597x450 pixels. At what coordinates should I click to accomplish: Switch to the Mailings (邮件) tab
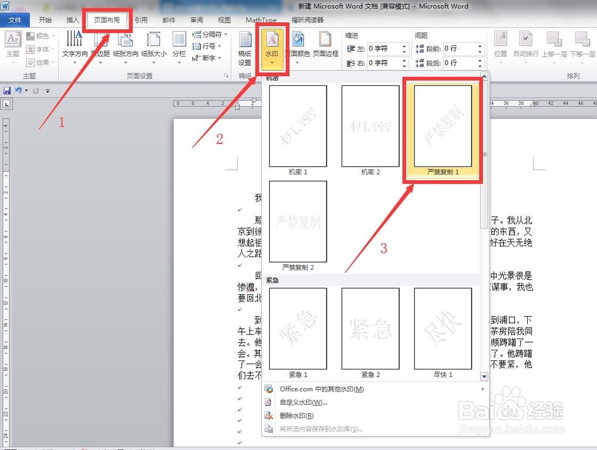(169, 20)
